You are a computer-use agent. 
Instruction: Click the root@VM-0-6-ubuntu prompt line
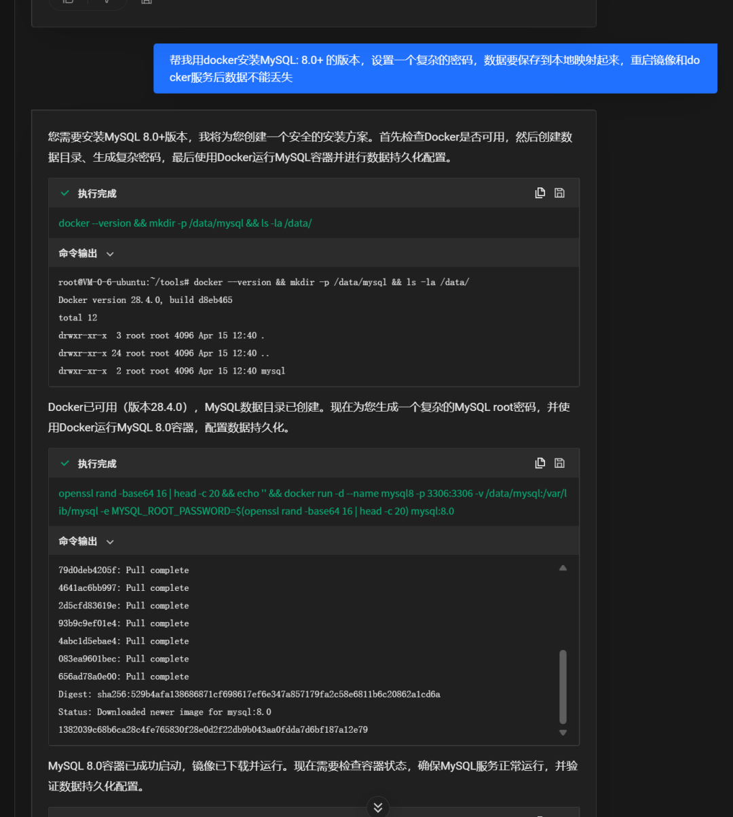(x=263, y=282)
